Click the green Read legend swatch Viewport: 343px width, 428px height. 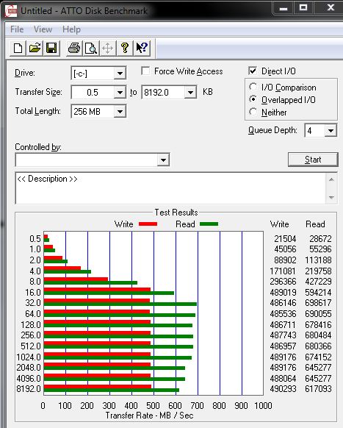click(x=209, y=224)
